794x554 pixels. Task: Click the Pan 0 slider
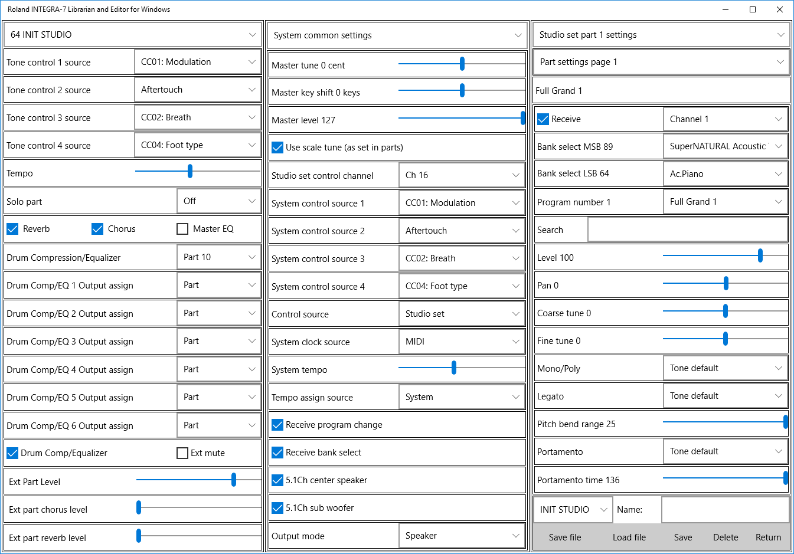pyautogui.click(x=726, y=284)
